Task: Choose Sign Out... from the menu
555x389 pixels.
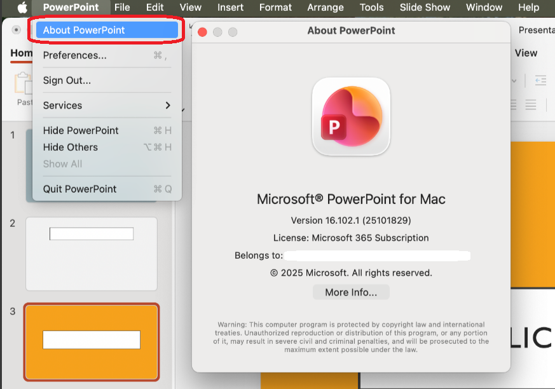Action: (x=107, y=80)
